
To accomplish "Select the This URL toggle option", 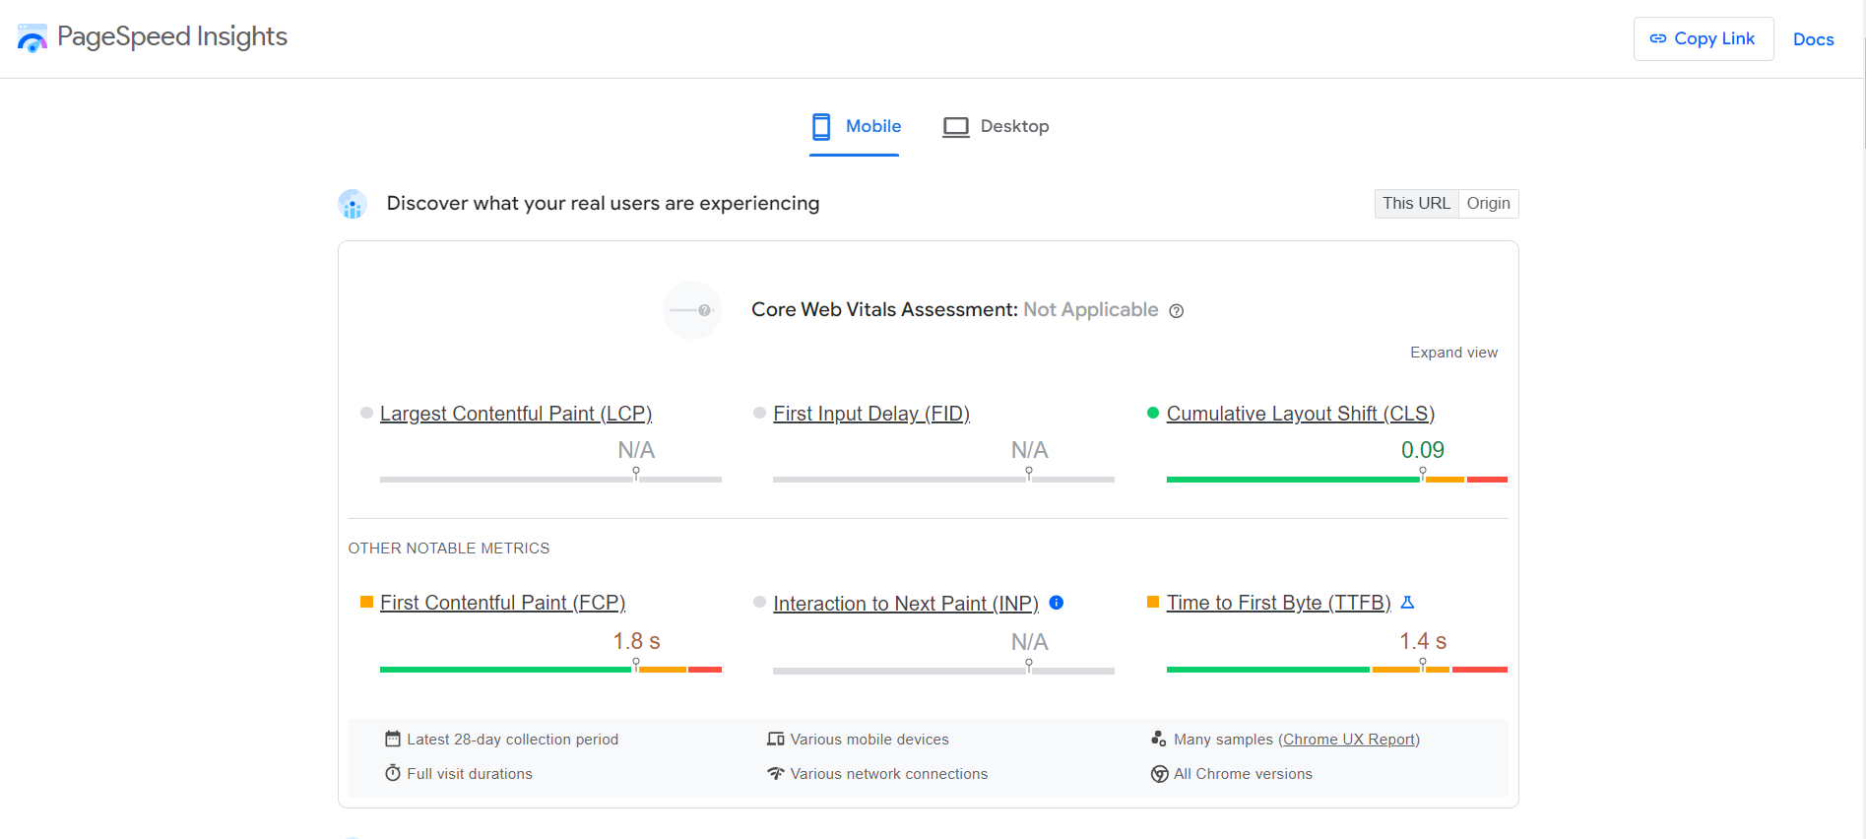I will tap(1415, 204).
